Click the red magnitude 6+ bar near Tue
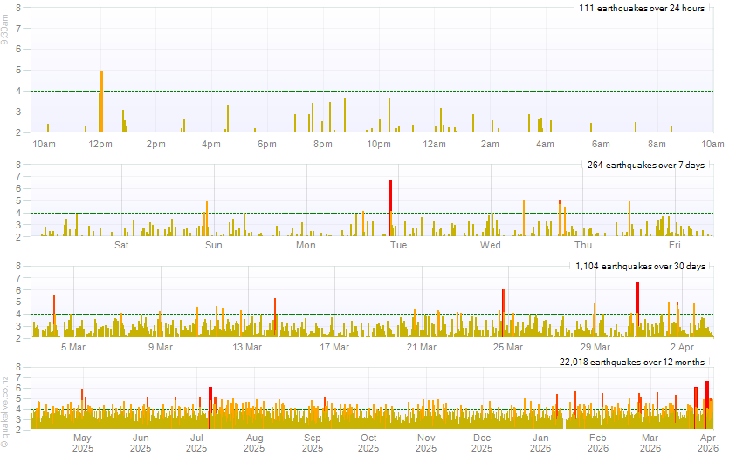This screenshot has height=462, width=729. coord(390,208)
